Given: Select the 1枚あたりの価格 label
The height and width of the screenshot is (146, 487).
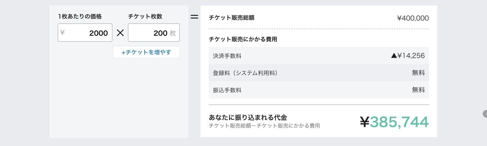Looking at the screenshot, I should [80, 16].
